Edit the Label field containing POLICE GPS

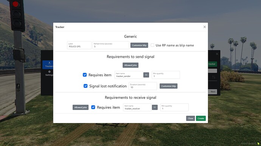79,45
